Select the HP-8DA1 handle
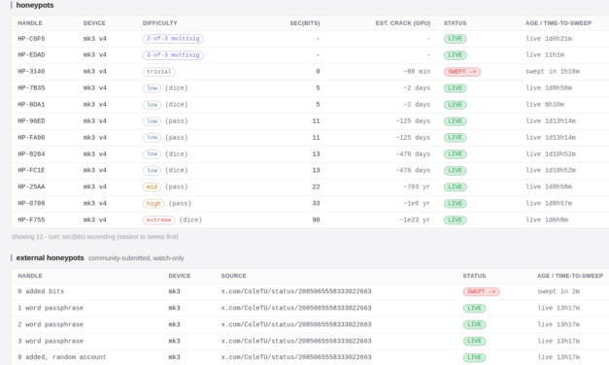Viewport: 609px width, 365px height. (31, 105)
